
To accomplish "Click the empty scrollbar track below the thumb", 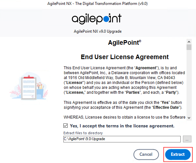I will 189,83.
